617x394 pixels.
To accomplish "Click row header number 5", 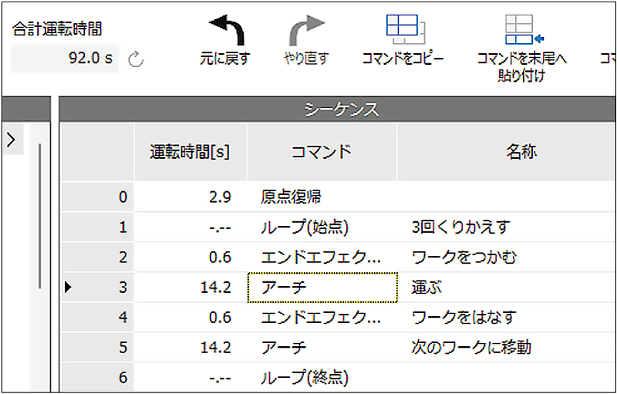I will point(97,348).
